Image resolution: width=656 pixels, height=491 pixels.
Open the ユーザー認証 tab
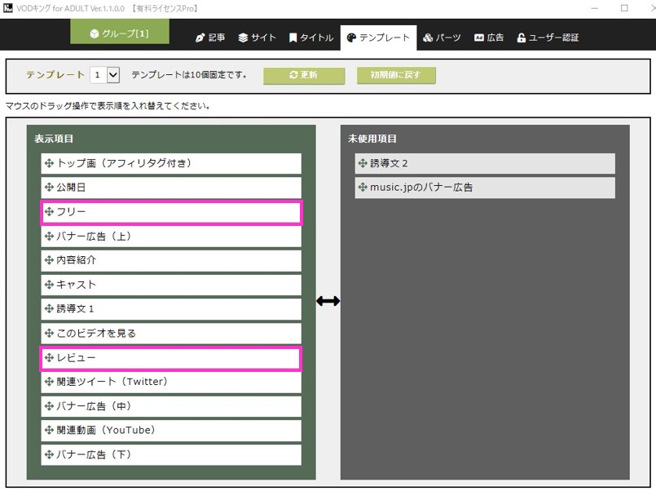pos(548,38)
